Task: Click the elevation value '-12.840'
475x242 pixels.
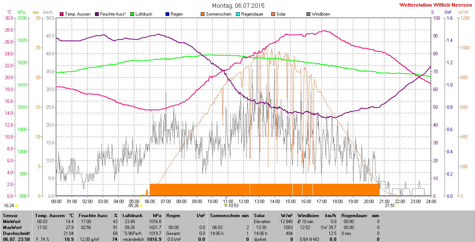Action: coord(285,221)
